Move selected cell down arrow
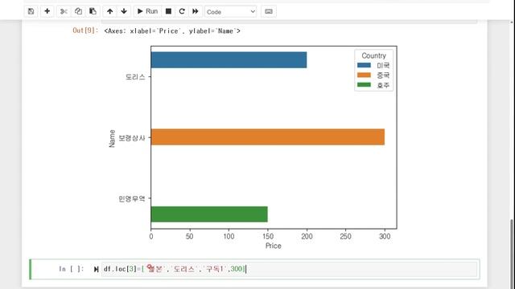Screen dimensions: 515x289 [124, 11]
